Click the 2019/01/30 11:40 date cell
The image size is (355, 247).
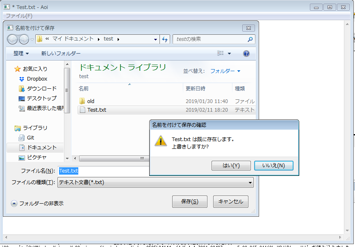point(207,101)
